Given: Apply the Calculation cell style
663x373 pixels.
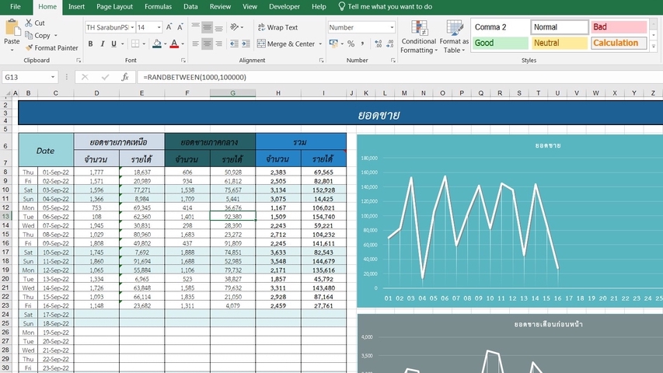Looking at the screenshot, I should click(619, 43).
